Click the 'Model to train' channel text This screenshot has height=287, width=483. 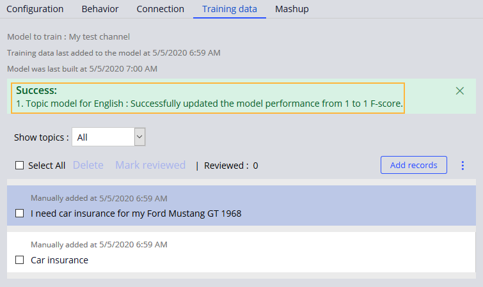tap(68, 37)
